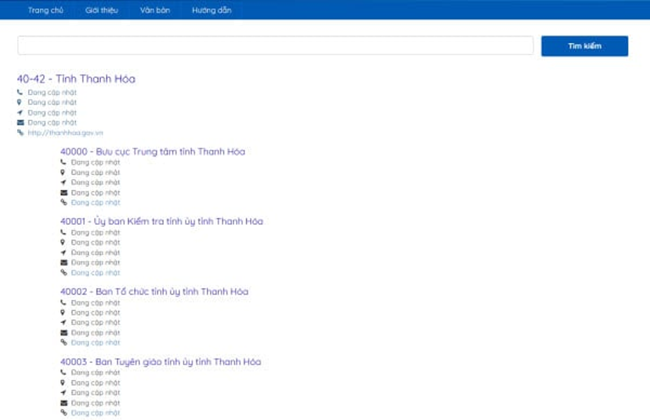Open the Hướng dẫn menu item

pyautogui.click(x=211, y=10)
